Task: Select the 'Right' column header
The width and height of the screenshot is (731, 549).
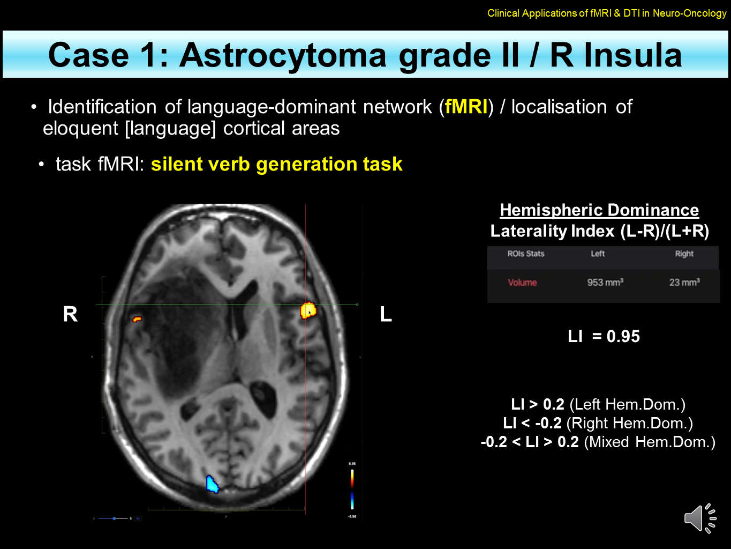Action: point(684,254)
